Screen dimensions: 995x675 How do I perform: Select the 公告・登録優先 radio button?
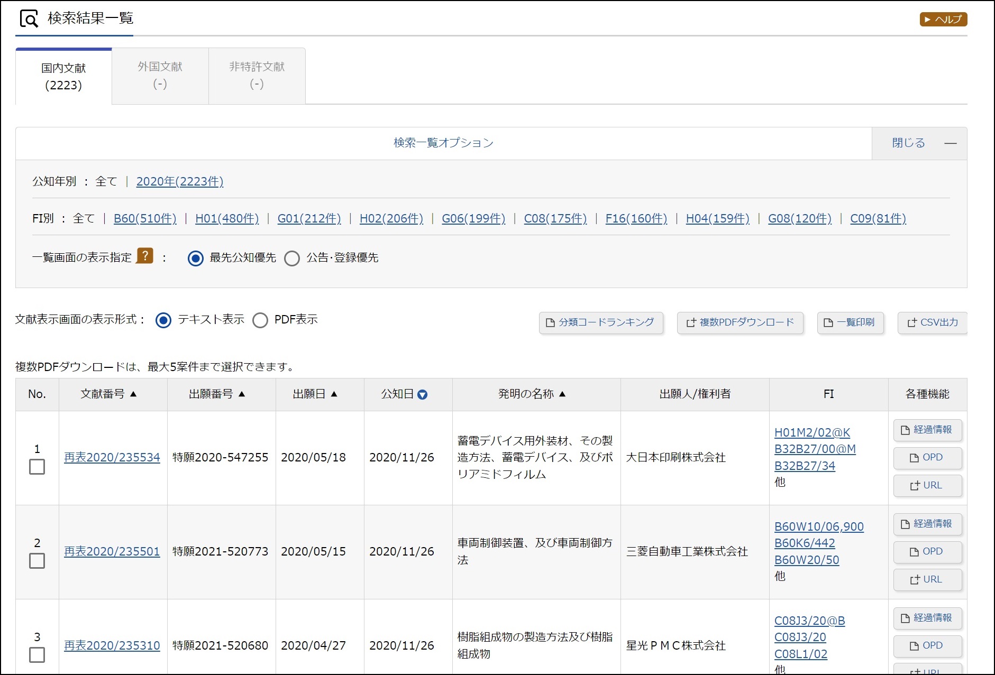[292, 258]
